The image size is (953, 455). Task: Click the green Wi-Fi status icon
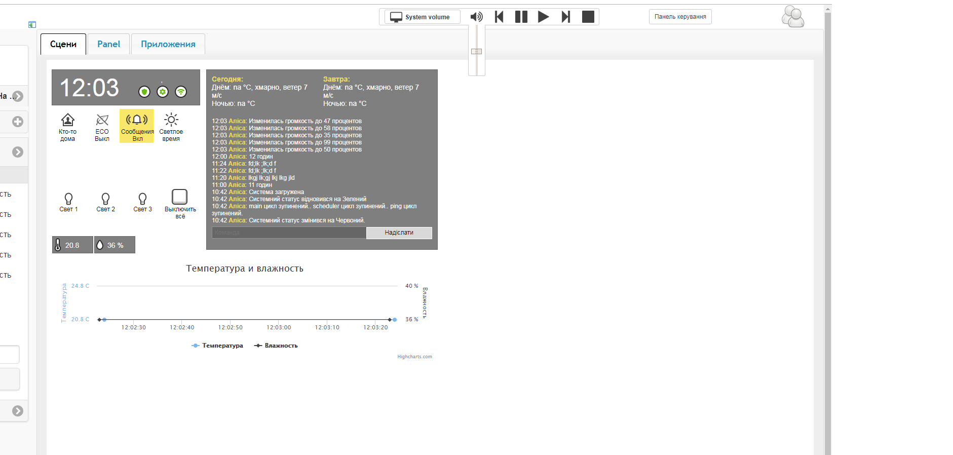181,92
